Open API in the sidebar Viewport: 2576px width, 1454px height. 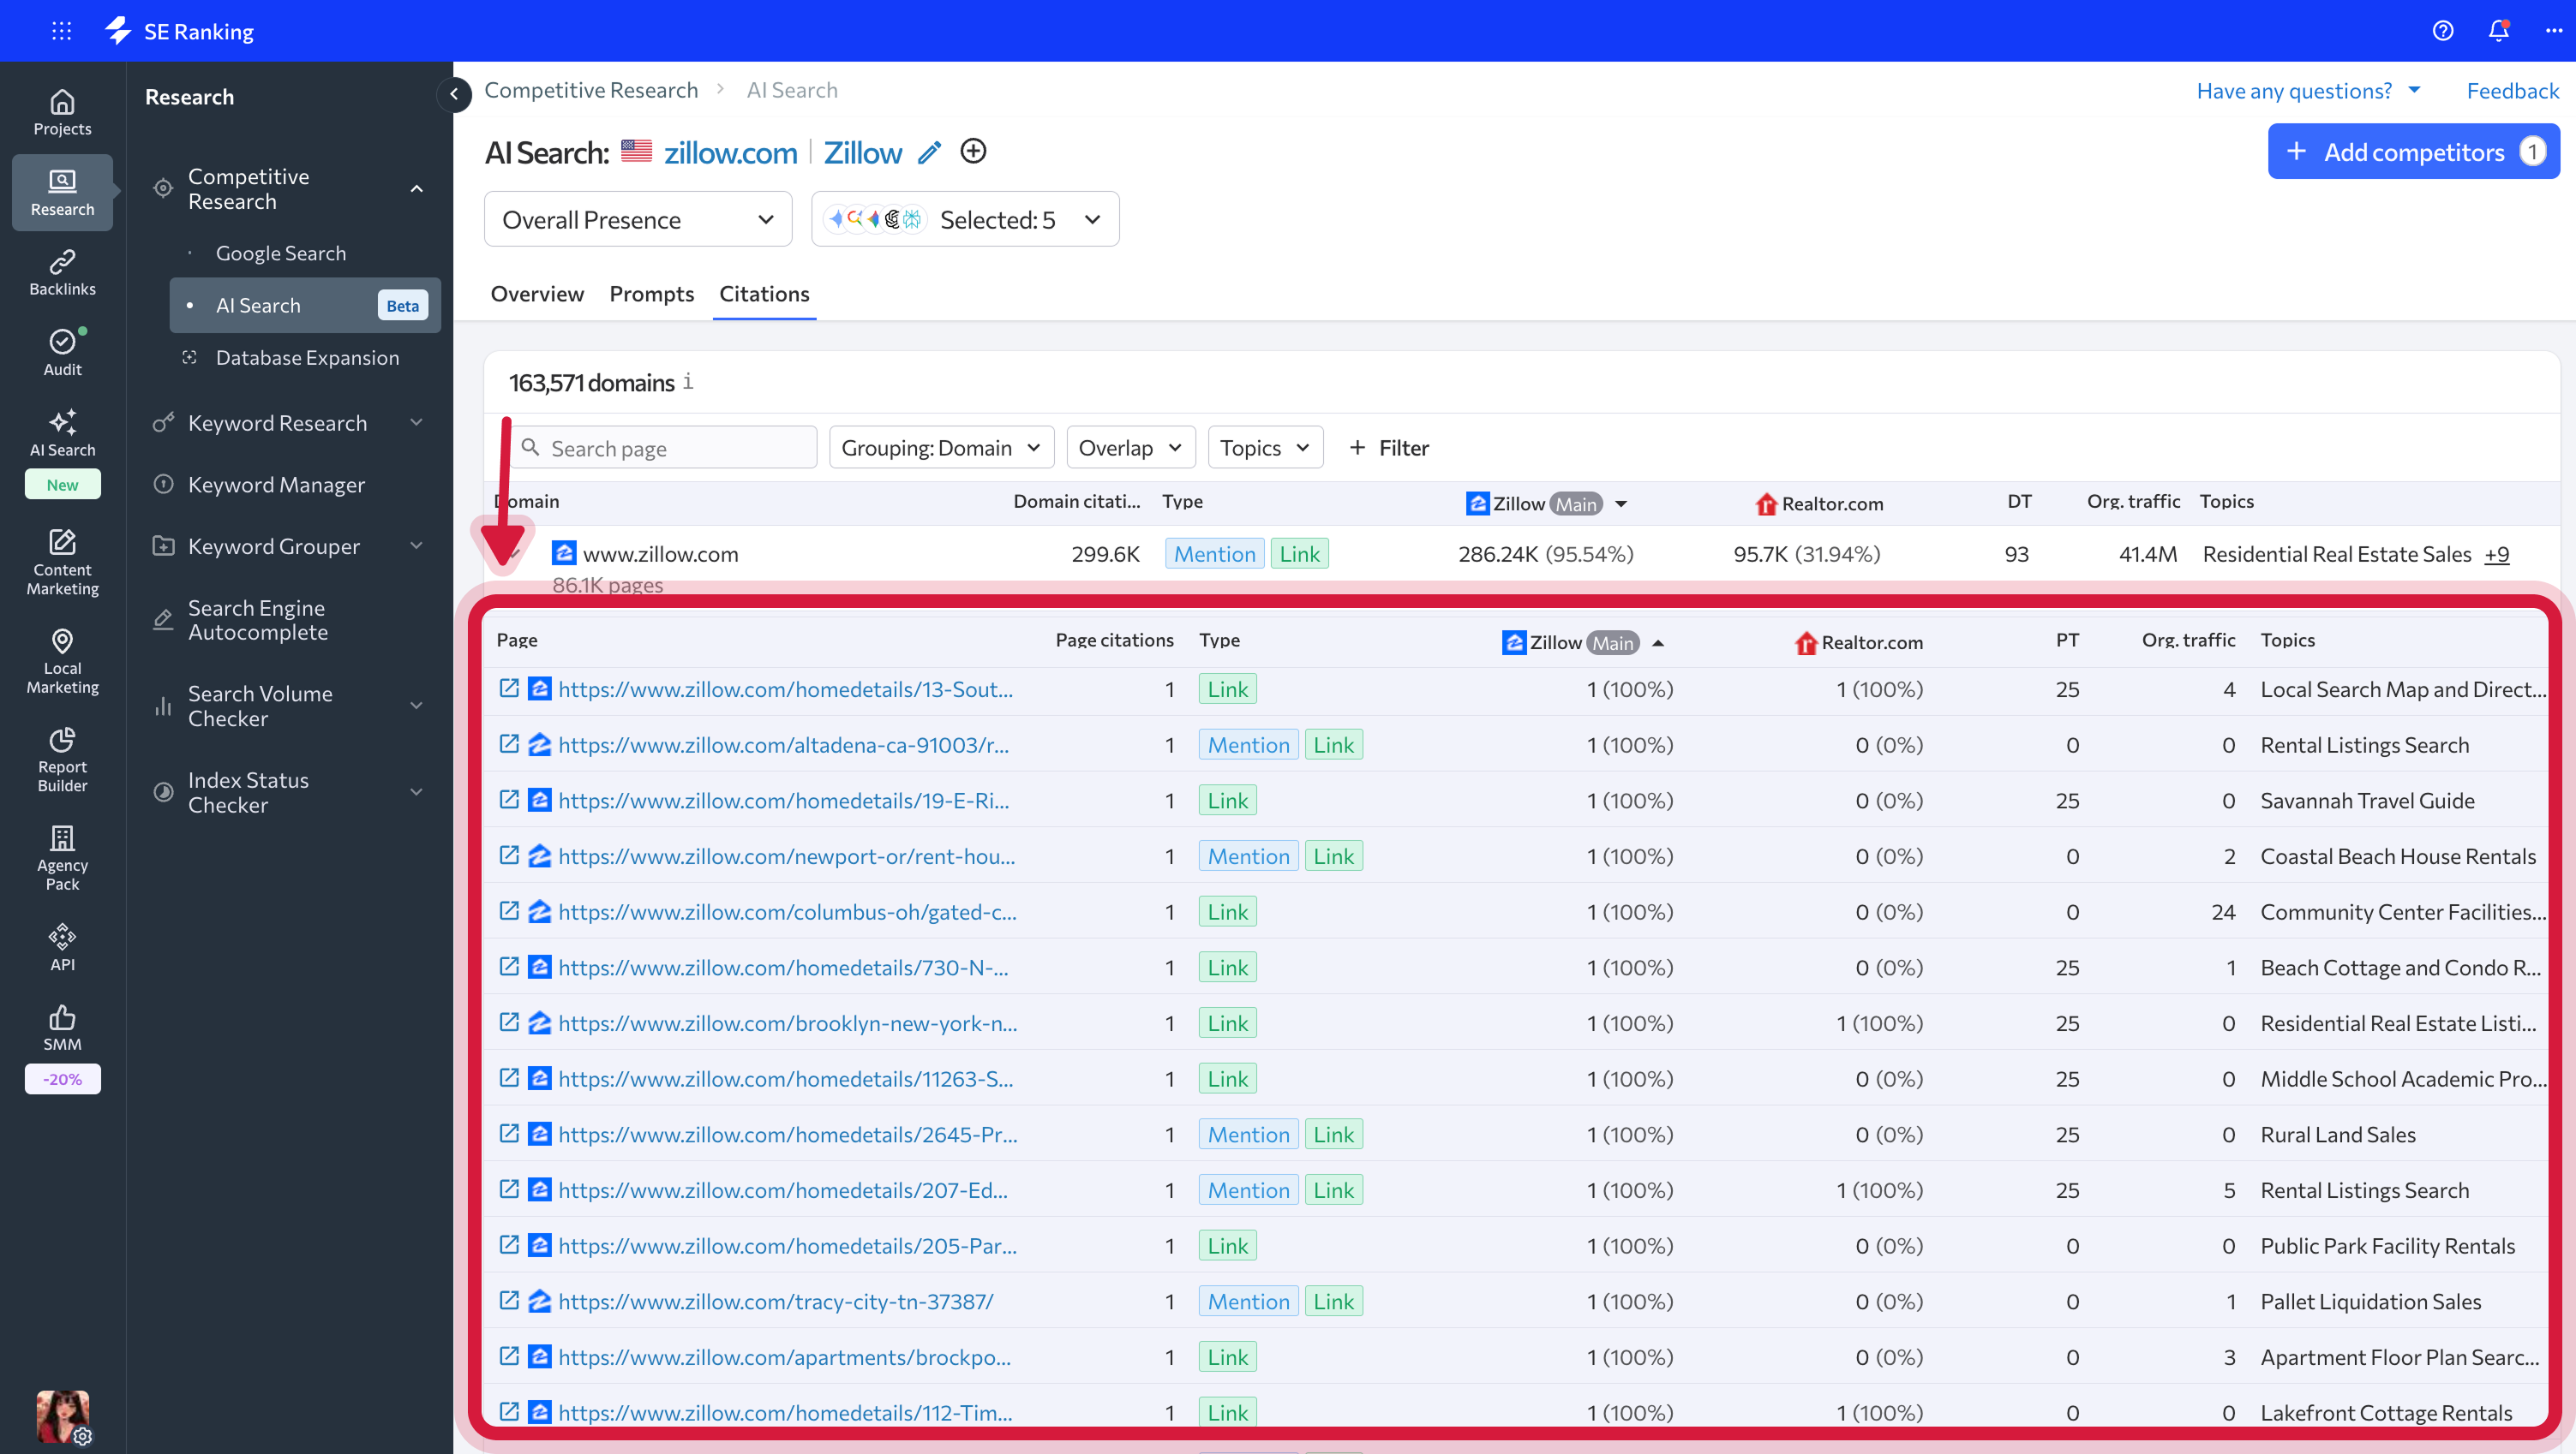62,947
